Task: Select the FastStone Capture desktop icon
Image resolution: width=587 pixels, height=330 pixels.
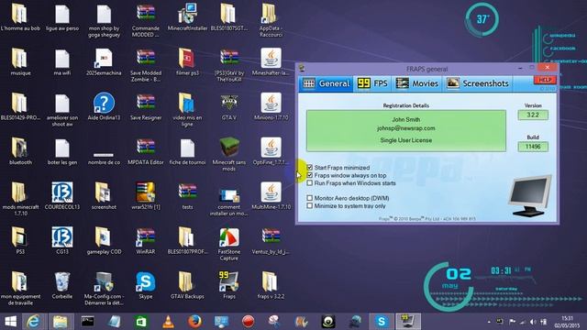Action: coord(228,243)
